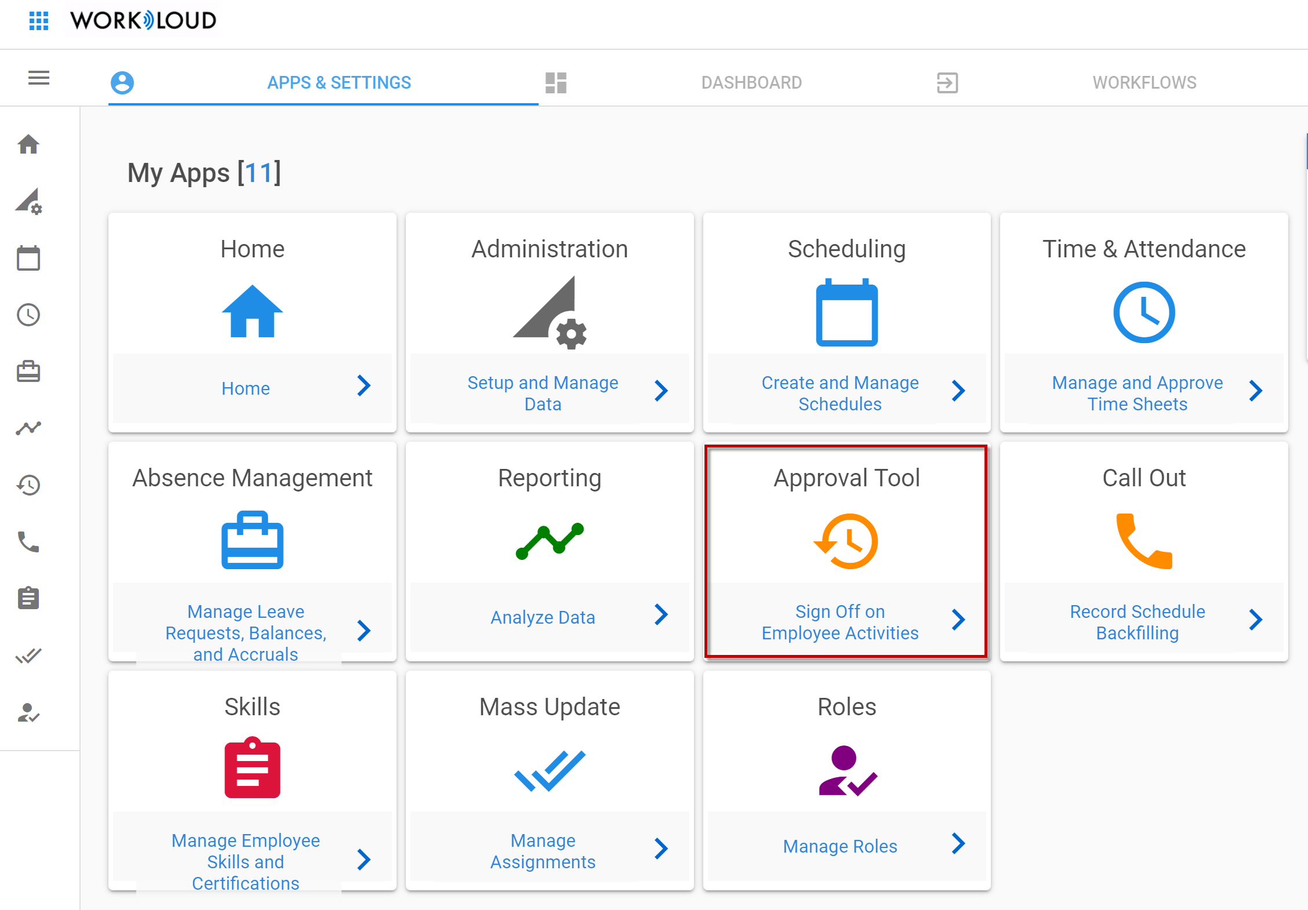Viewport: 1308px width, 910px height.
Task: Switch to the Apps & Settings tab
Action: pos(339,83)
